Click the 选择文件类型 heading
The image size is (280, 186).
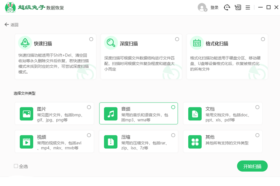24,93
